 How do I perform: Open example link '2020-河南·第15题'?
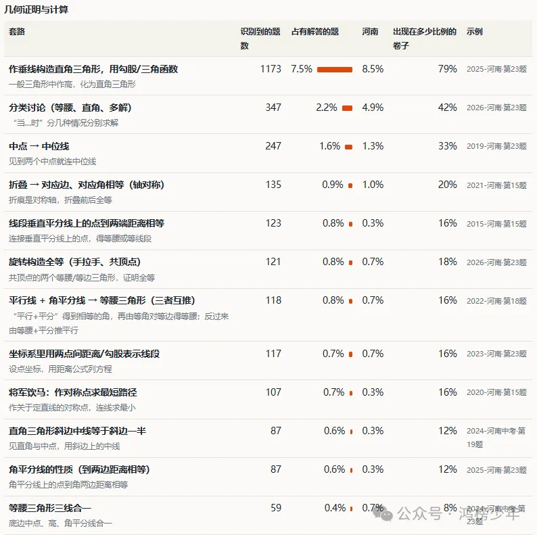(496, 392)
